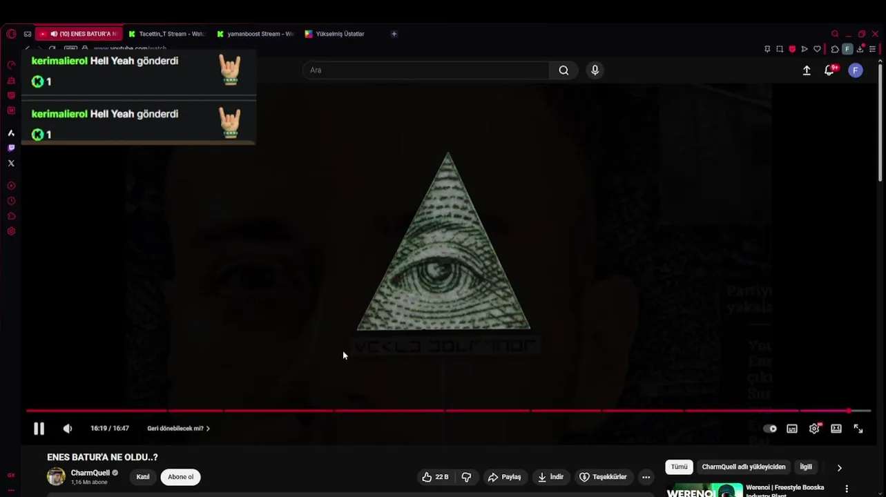Subscribe with Abone ol button
The image size is (886, 497).
[181, 477]
